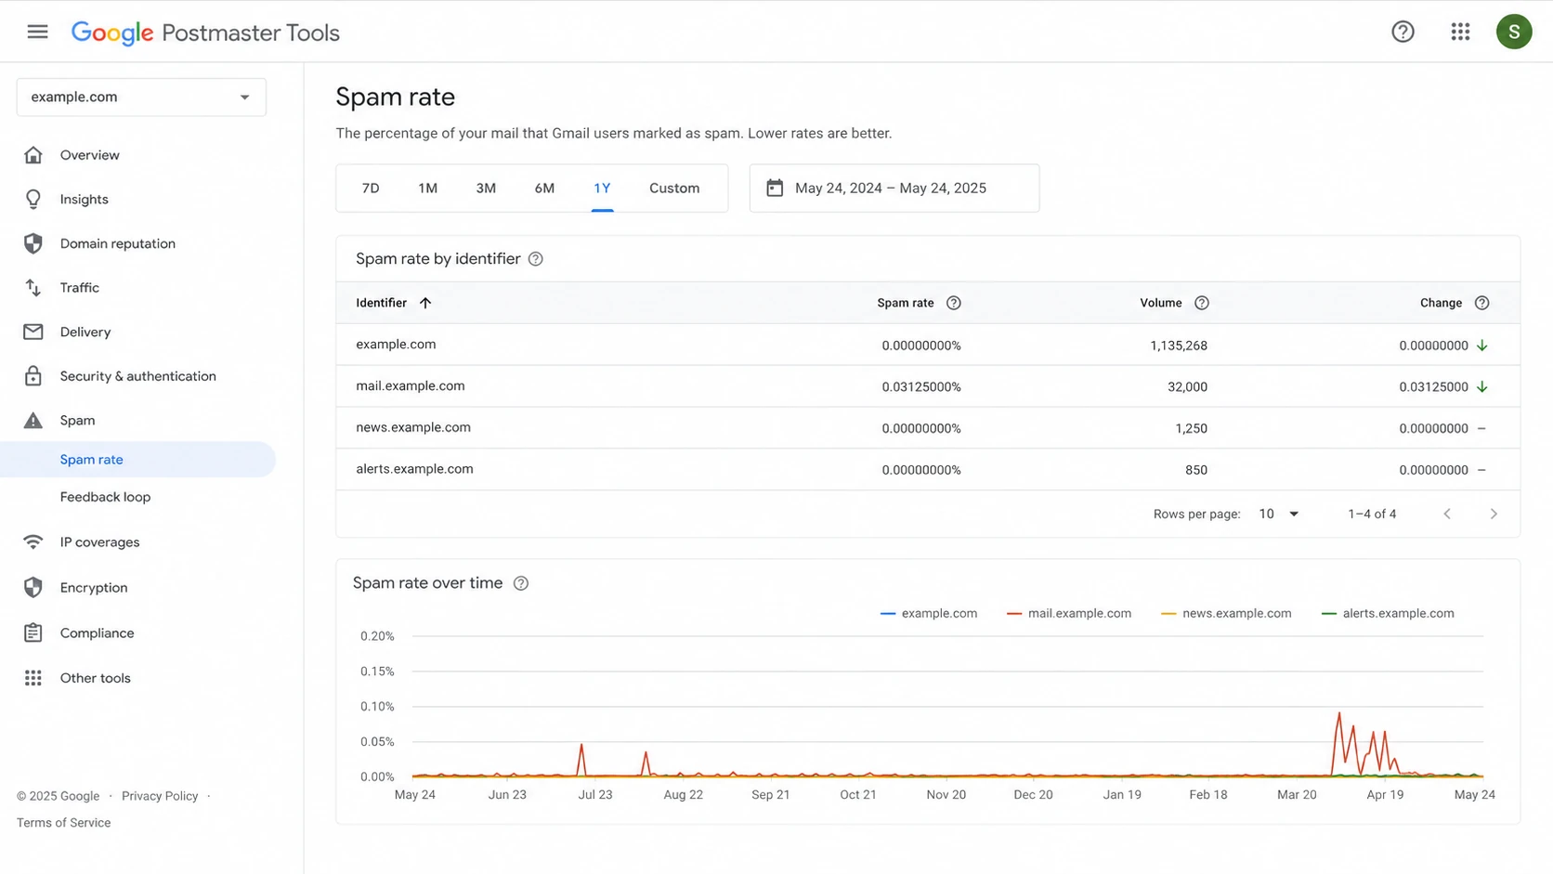Click the 1–4 of 4 pagination text
This screenshot has height=874, width=1553.
(x=1372, y=514)
